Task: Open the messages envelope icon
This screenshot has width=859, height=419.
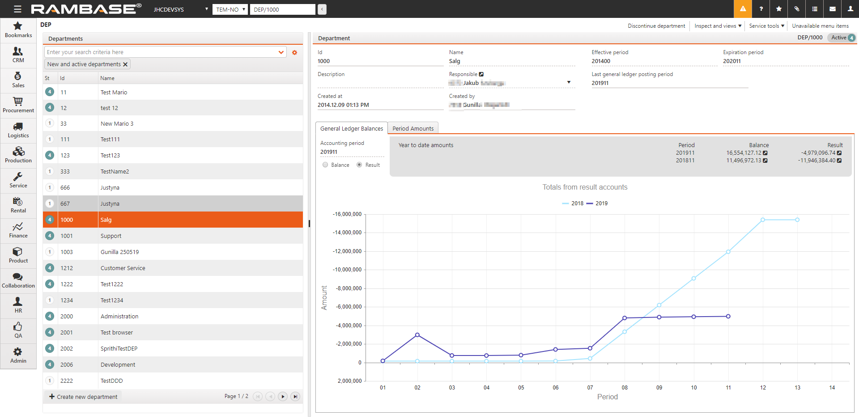Action: [x=832, y=9]
